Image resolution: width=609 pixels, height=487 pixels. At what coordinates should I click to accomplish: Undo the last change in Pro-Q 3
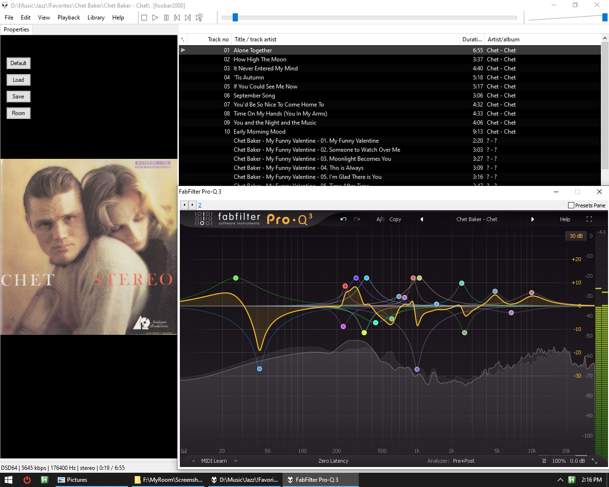pos(344,219)
